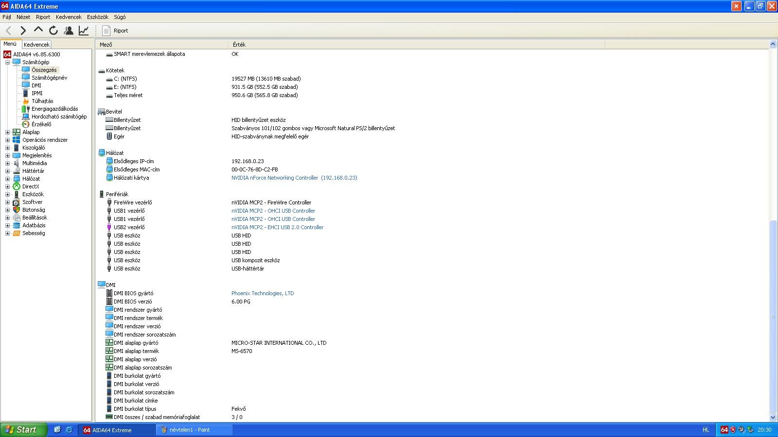This screenshot has height=437, width=778.
Task: Open the graph chart toolbar icon
Action: (x=84, y=31)
